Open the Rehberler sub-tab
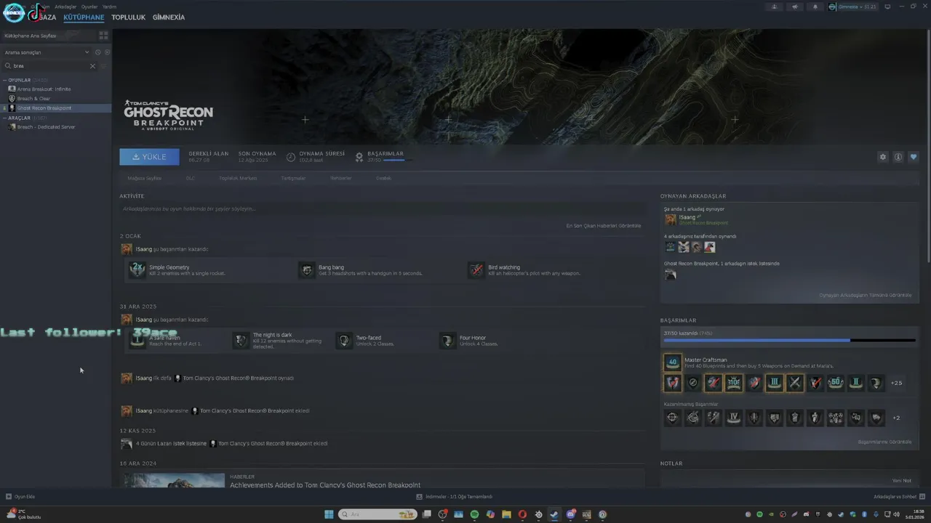The image size is (931, 523). [x=340, y=178]
